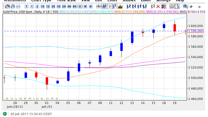Toggle the grid display button
Screen dimensions: 208x117
tap(104, 6)
